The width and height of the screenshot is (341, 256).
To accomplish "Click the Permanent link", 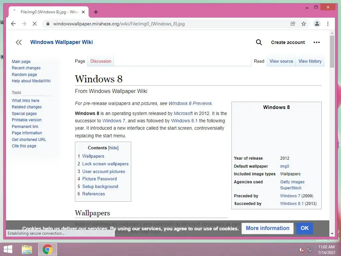I will [25, 126].
